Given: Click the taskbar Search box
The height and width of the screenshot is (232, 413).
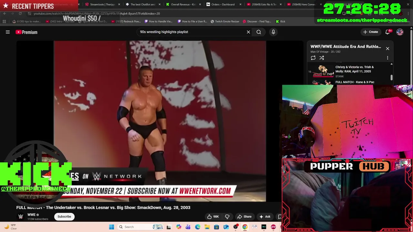Looking at the screenshot, I should tap(141, 227).
